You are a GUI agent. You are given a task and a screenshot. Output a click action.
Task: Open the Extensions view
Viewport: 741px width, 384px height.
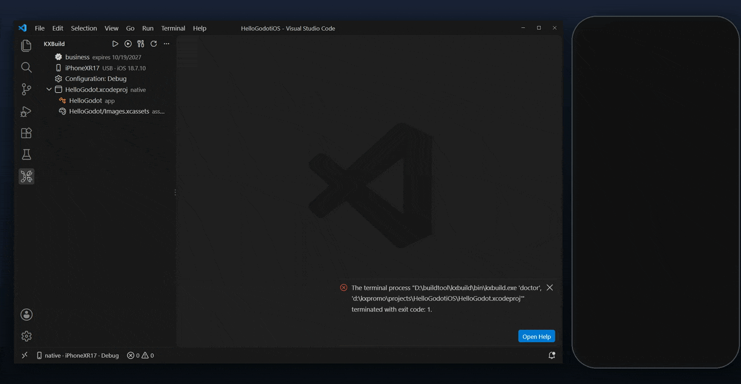click(x=26, y=133)
